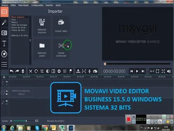Open Google Chrome from the taskbar
Screen dimensions: 174x131
45,128
